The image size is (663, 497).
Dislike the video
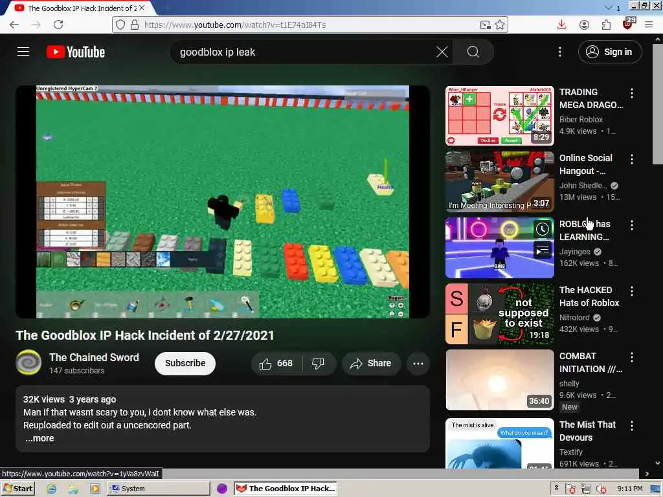pos(318,363)
